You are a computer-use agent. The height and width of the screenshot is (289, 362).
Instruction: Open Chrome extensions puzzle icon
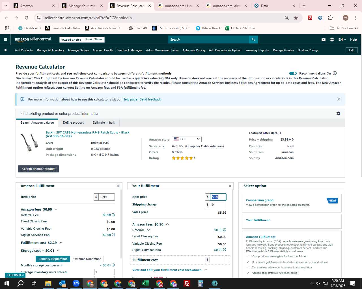pyautogui.click(x=330, y=18)
